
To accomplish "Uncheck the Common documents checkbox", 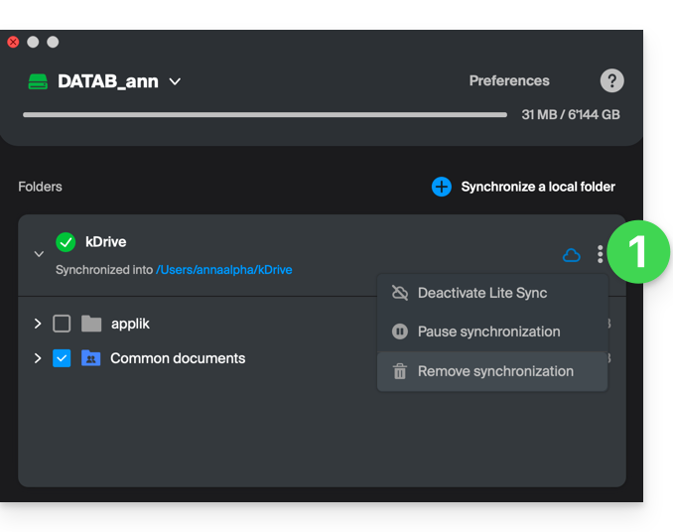I will (62, 358).
